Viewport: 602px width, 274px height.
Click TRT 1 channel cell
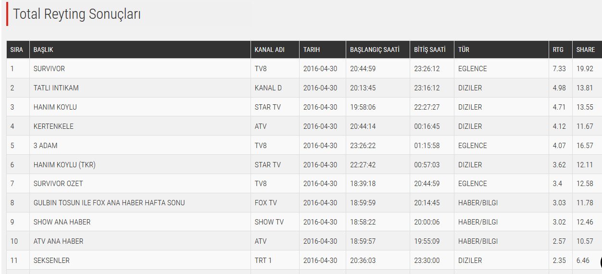coord(263,261)
